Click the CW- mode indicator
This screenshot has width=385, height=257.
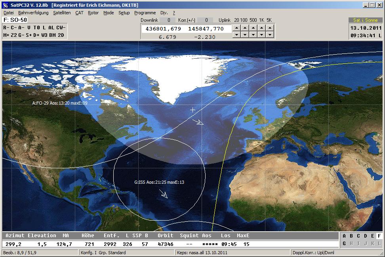point(61,27)
